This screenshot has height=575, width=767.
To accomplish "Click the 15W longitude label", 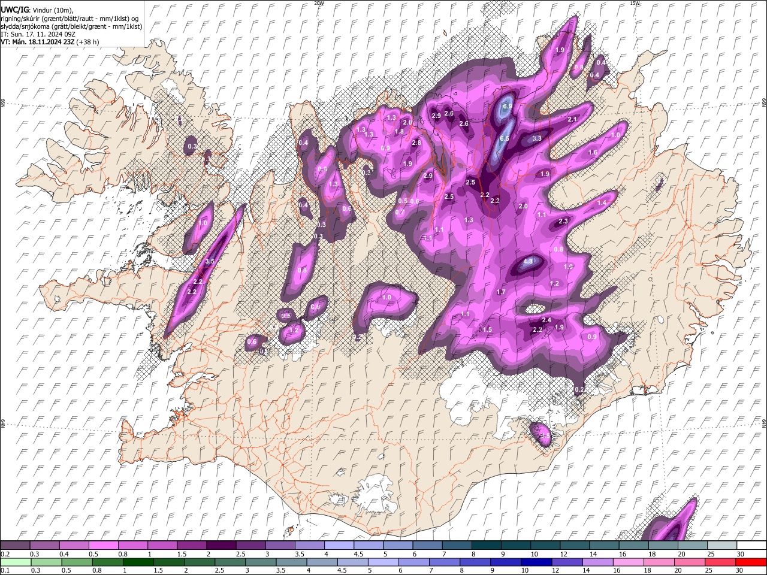I will [x=635, y=3].
